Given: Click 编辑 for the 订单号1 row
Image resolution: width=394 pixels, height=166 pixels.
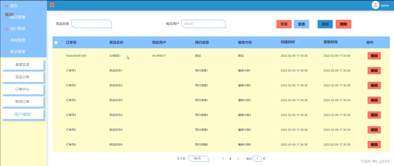Looking at the screenshot, I should pyautogui.click(x=374, y=71).
